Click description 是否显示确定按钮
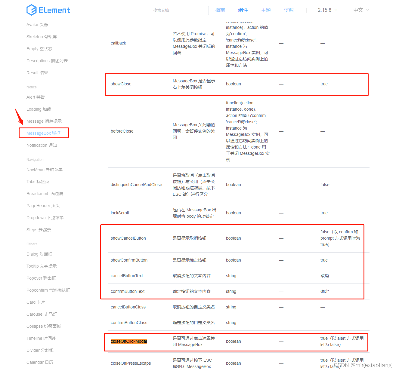Screen dimensions: 396x371 coord(190,260)
